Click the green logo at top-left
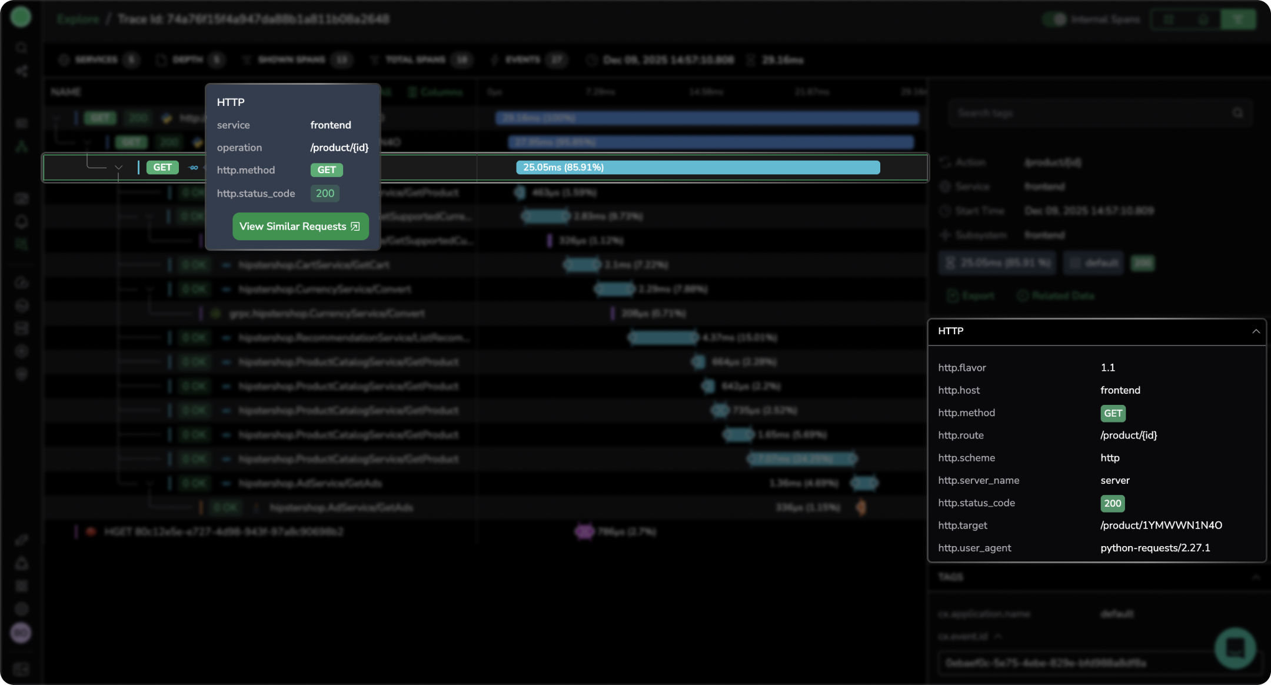The height and width of the screenshot is (685, 1271). click(21, 16)
